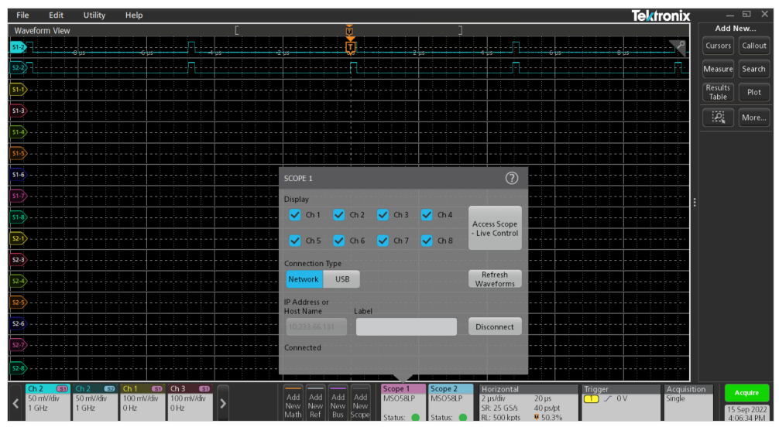Uncheck Ch 7 display checkbox
This screenshot has width=779, height=427.
(x=383, y=241)
